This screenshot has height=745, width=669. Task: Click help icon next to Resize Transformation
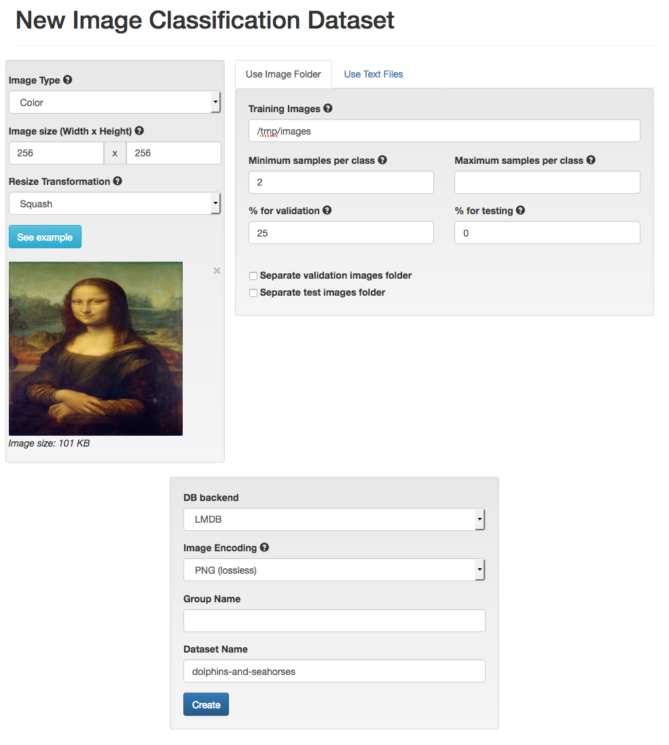point(117,181)
